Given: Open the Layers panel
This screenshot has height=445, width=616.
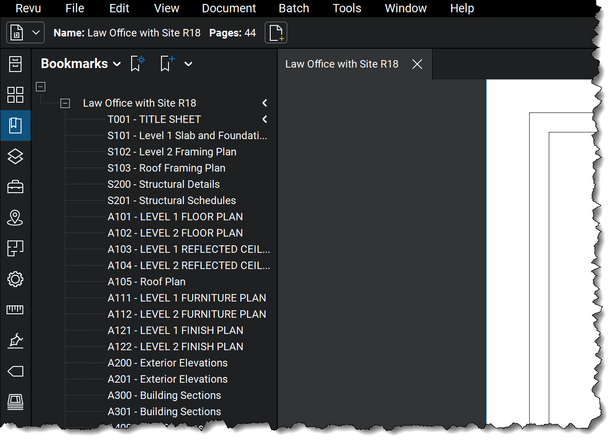Looking at the screenshot, I should (15, 156).
